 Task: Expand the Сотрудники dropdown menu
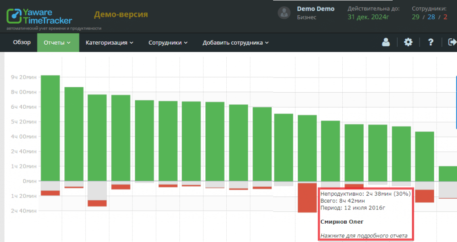[x=168, y=43]
